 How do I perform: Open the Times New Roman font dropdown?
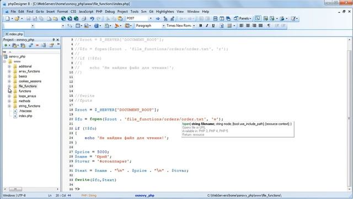pyautogui.click(x=194, y=26)
